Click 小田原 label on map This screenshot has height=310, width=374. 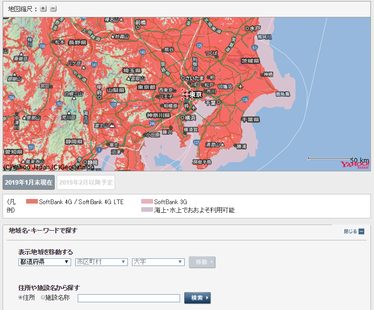coord(153,135)
